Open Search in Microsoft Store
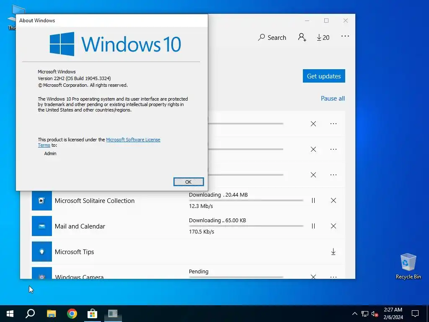The width and height of the screenshot is (429, 322). click(x=272, y=37)
